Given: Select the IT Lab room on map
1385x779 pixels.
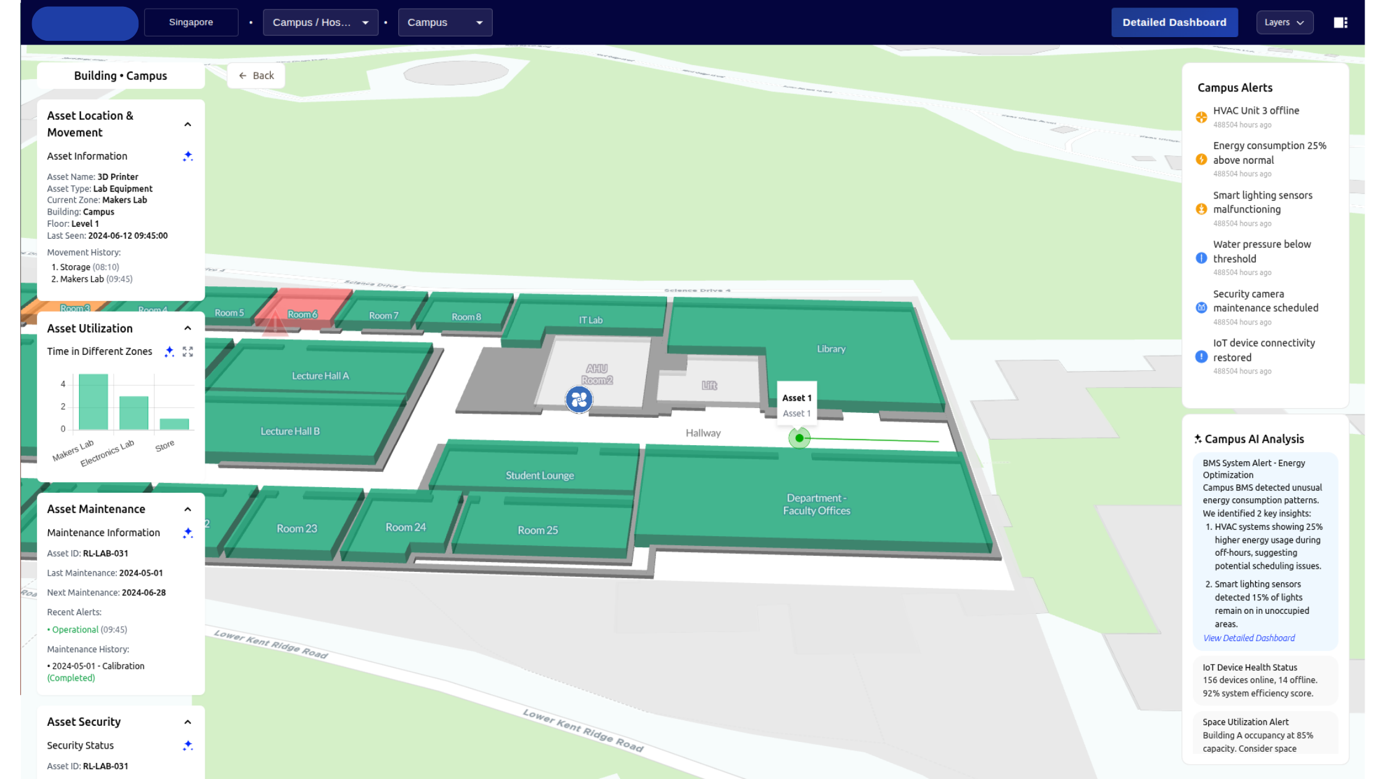Looking at the screenshot, I should pyautogui.click(x=590, y=320).
